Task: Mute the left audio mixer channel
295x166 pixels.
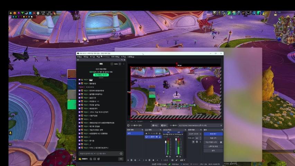Action: 167,156
